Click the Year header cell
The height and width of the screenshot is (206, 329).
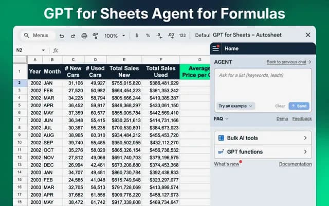pos(35,72)
